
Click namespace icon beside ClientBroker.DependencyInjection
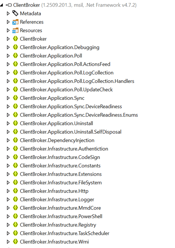(15, 140)
